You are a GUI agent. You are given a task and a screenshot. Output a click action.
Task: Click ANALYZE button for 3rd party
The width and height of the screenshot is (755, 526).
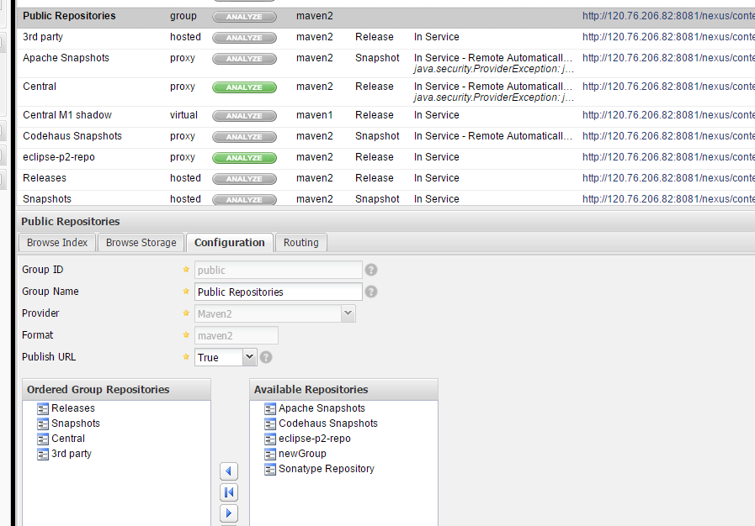tap(245, 38)
